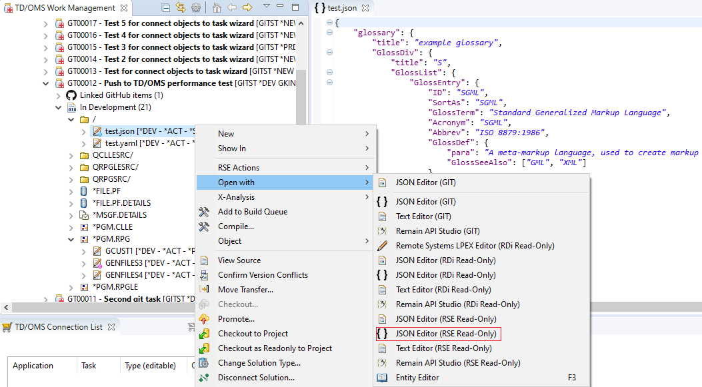The width and height of the screenshot is (702, 387).
Task: Collapse the *PGM.RPG tree node
Action: [71, 239]
